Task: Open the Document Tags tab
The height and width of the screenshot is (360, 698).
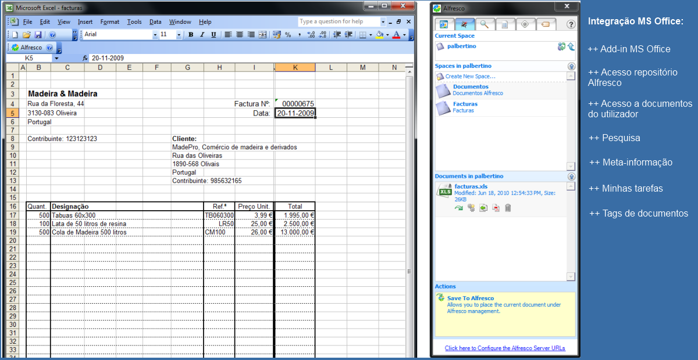Action: pyautogui.click(x=546, y=24)
